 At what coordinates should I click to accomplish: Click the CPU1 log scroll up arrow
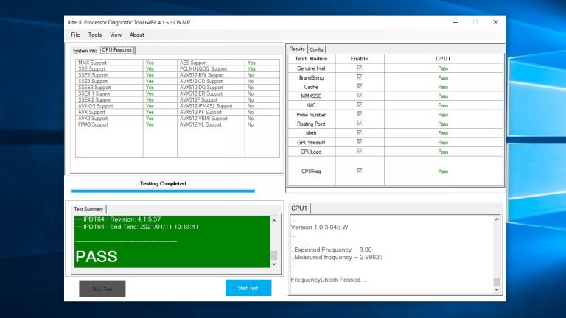pos(497,219)
